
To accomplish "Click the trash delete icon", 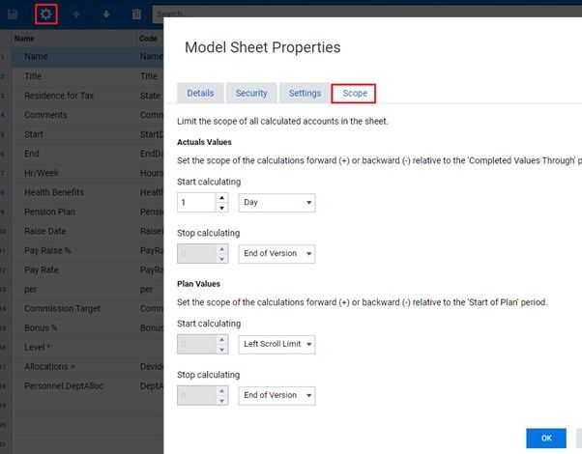I will pyautogui.click(x=136, y=14).
